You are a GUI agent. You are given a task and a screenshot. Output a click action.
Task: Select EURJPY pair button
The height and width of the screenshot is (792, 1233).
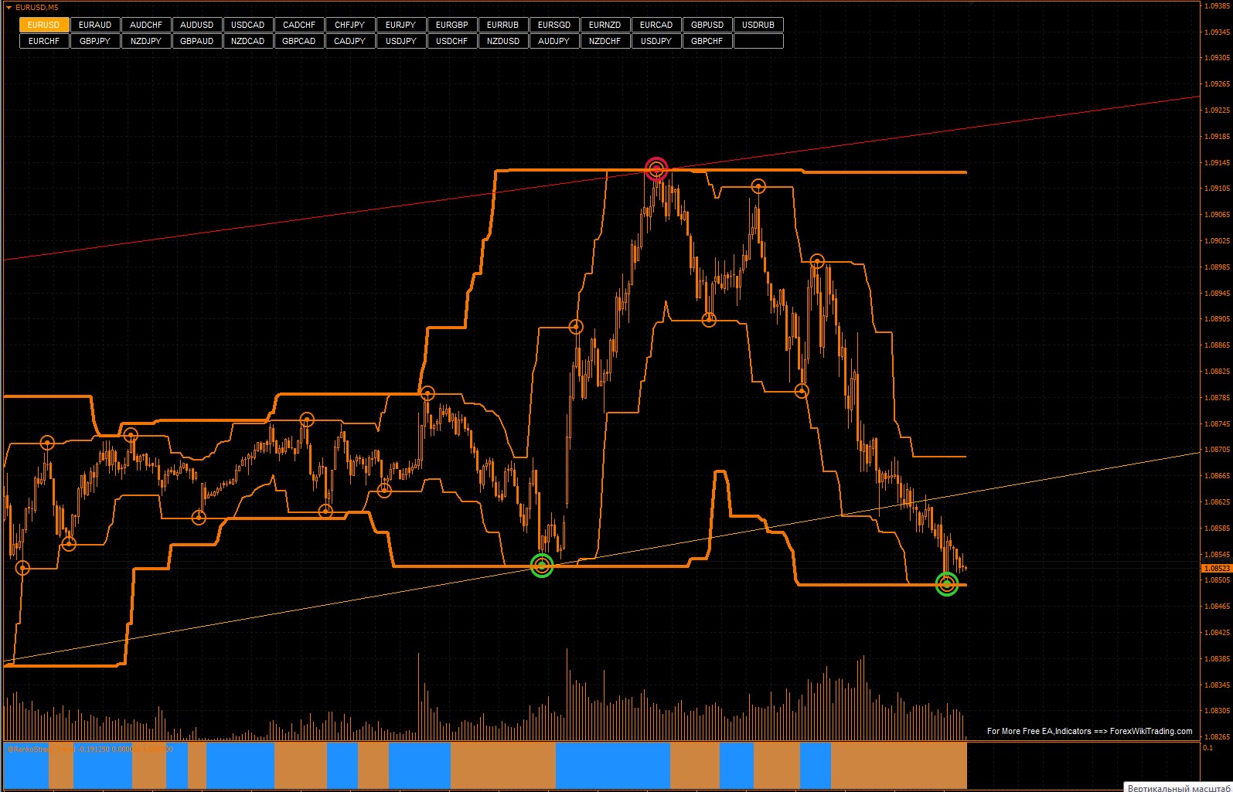coord(400,25)
